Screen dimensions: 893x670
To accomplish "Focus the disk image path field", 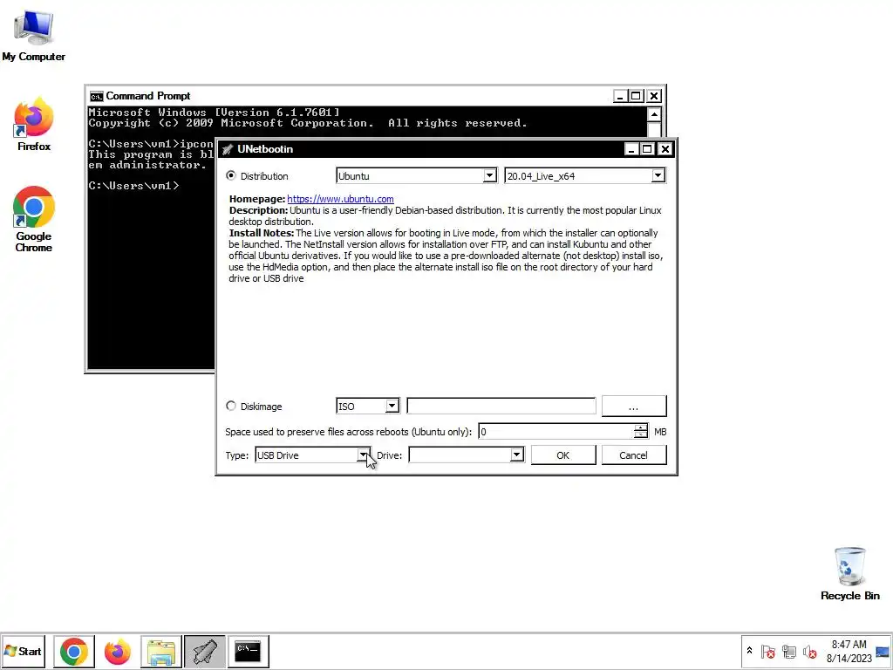I will pyautogui.click(x=501, y=406).
